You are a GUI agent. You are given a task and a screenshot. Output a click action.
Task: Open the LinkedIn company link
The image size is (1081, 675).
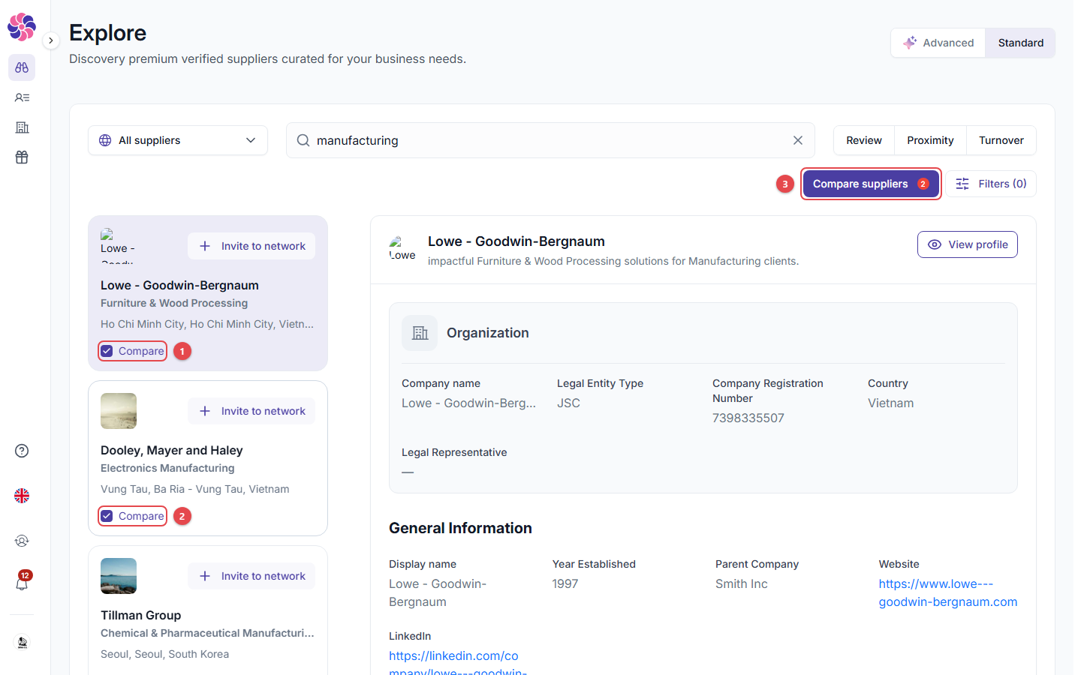458,663
